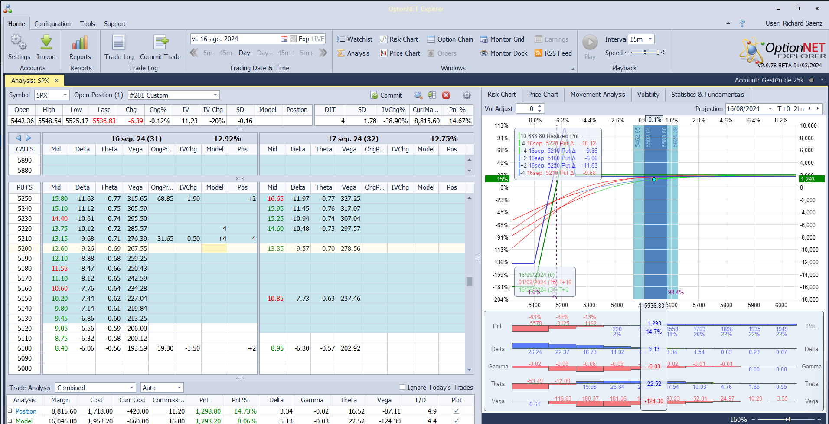Toggle Plot checkbox for Model row

point(456,420)
